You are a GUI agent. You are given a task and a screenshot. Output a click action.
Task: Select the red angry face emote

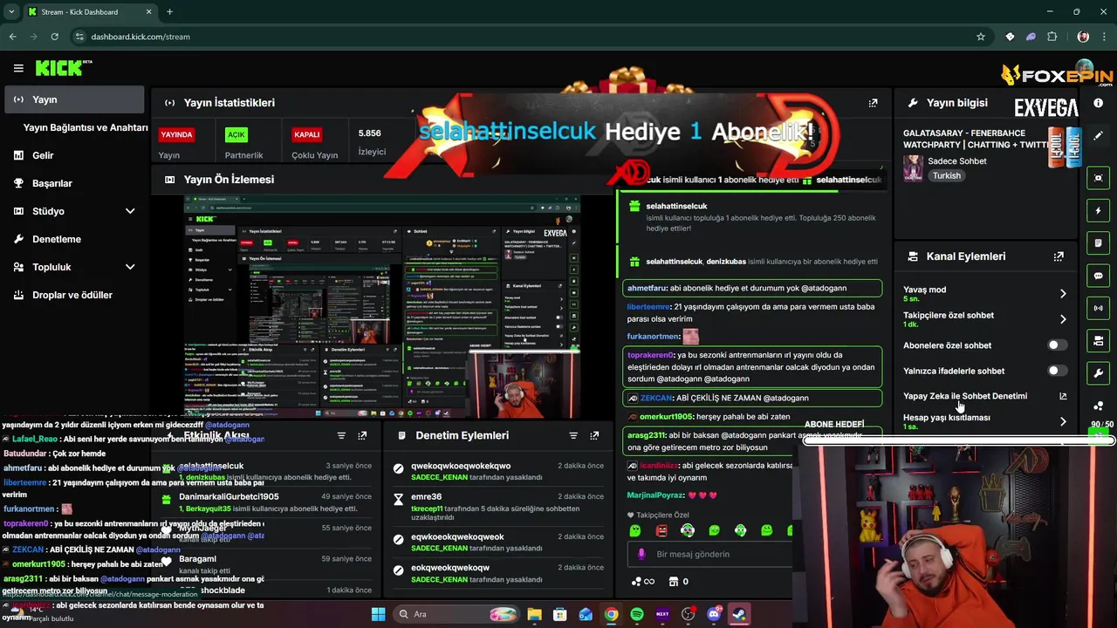pyautogui.click(x=661, y=530)
